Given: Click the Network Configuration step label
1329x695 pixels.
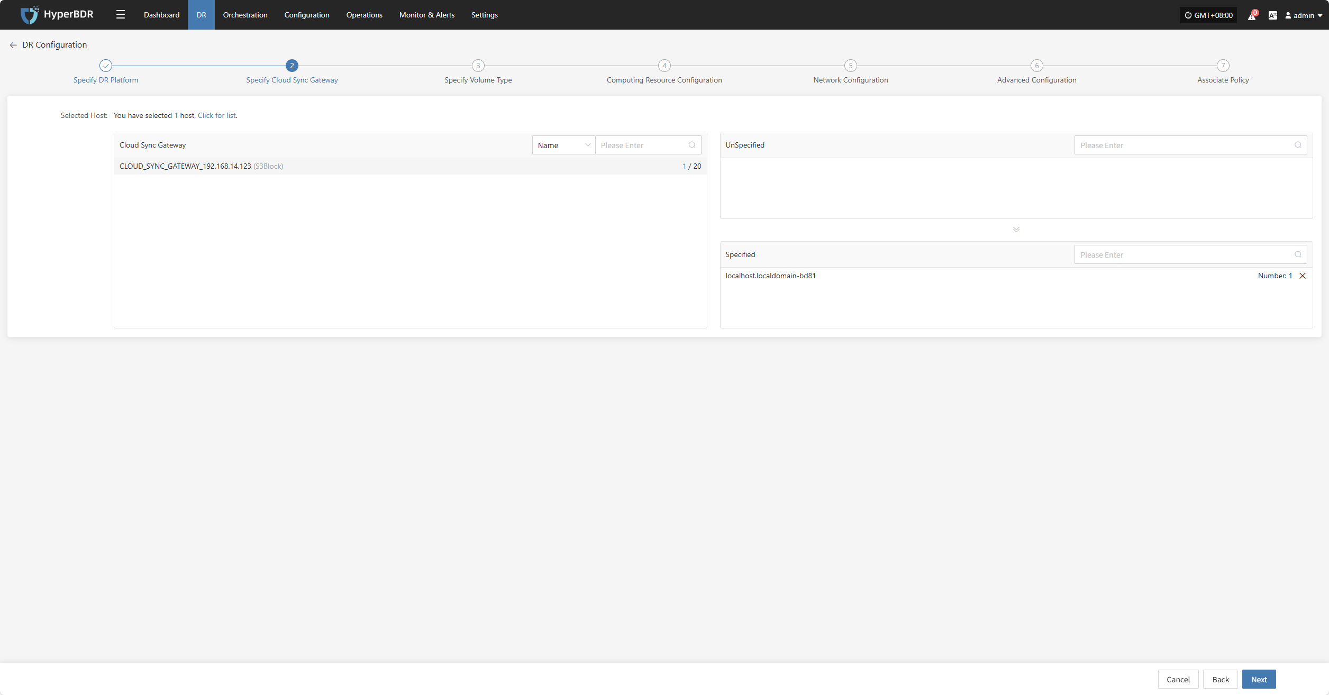Looking at the screenshot, I should [x=851, y=80].
